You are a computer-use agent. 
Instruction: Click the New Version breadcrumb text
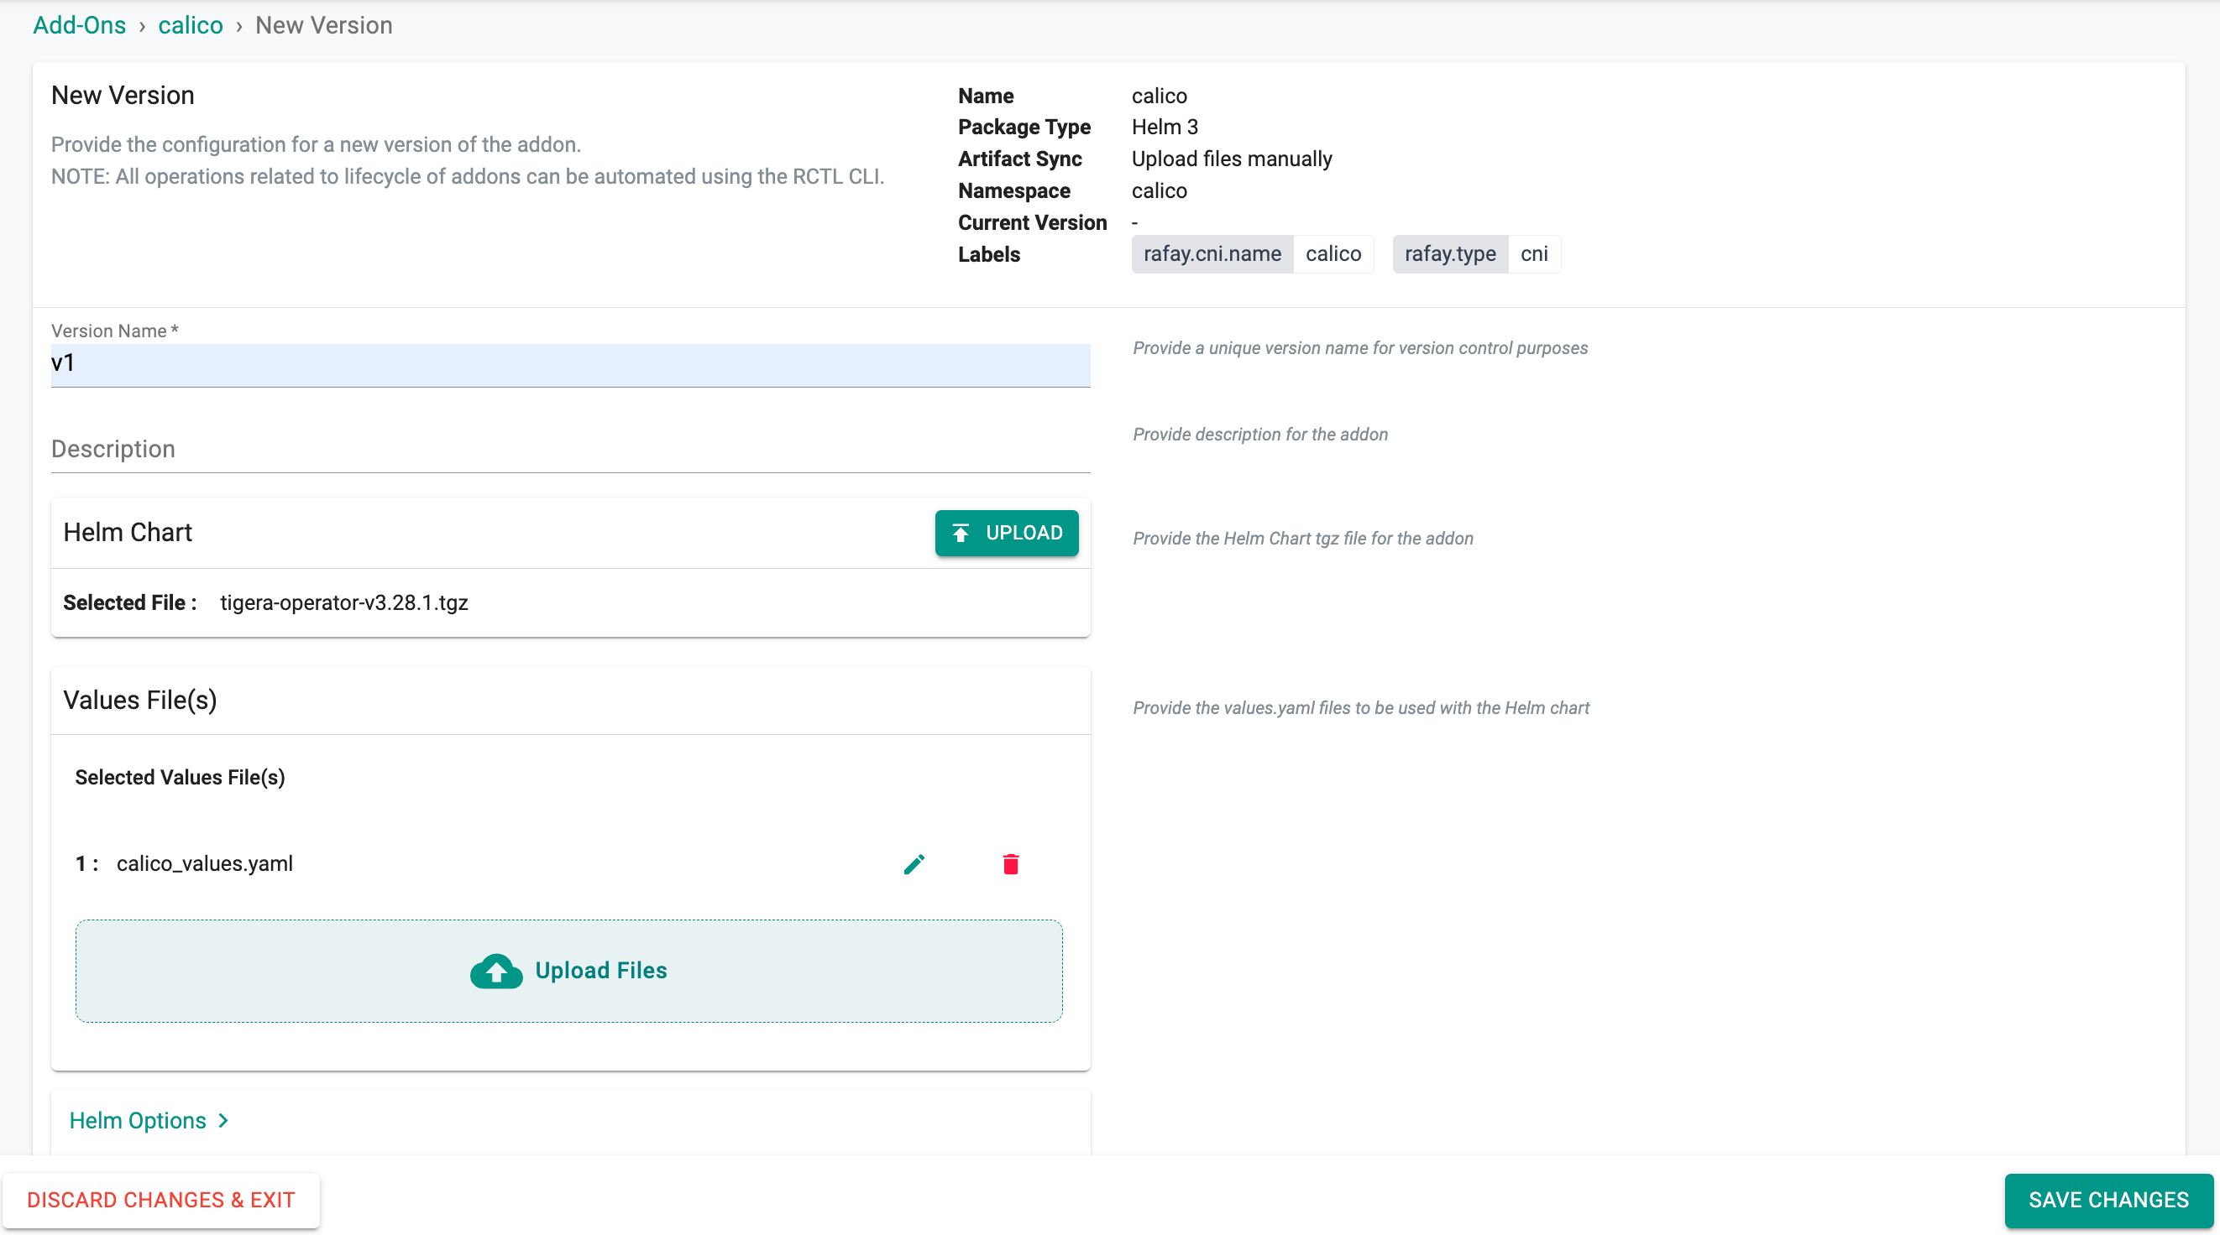point(324,25)
